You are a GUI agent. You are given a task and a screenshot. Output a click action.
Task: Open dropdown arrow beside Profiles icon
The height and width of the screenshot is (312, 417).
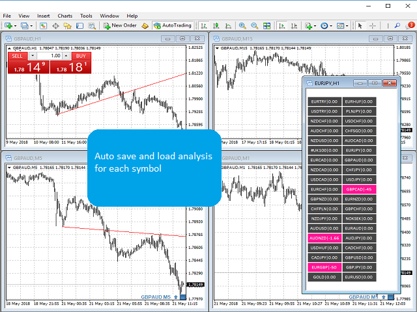tap(31, 26)
